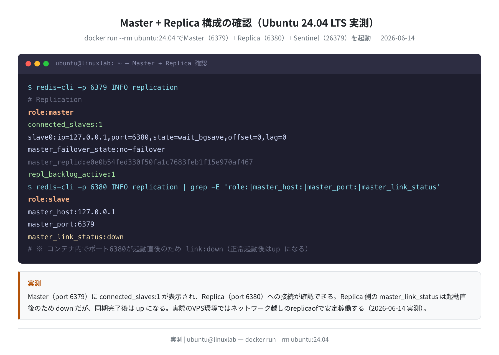The width and height of the screenshot is (499, 355).
Task: Click the 'master_host:127.0.0.1' line
Action: [72, 212]
